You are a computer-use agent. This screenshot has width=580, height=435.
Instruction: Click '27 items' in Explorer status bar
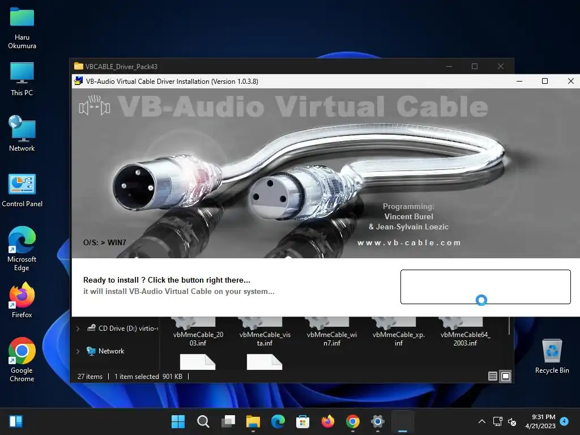pyautogui.click(x=90, y=377)
